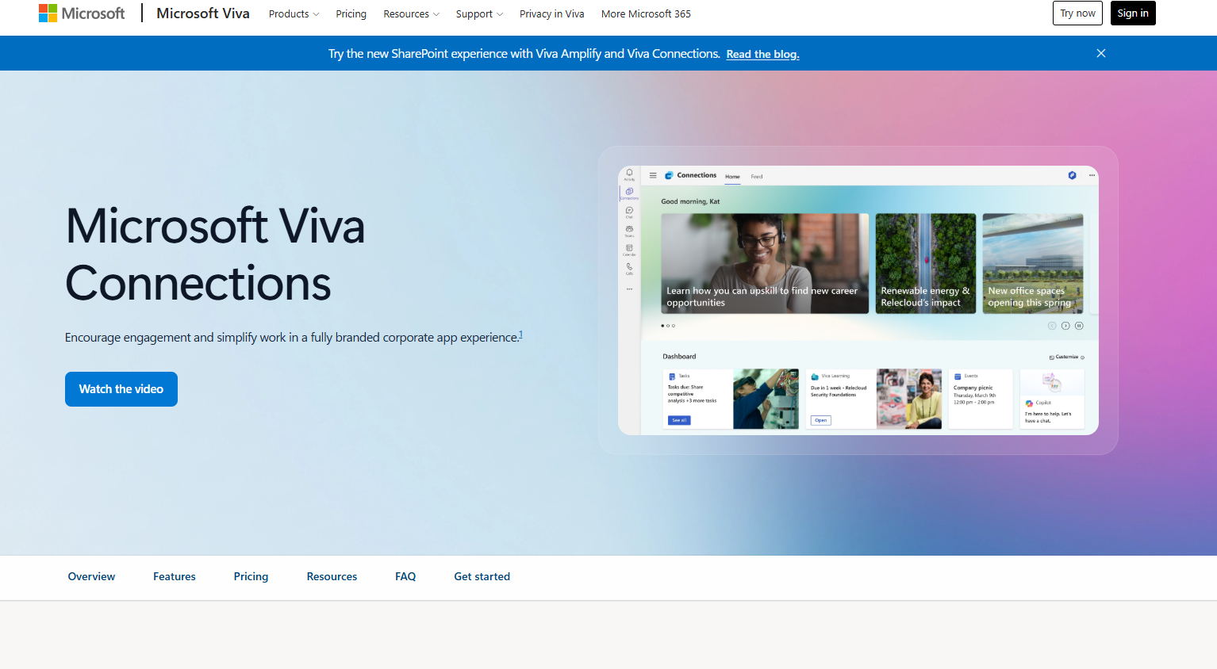
Task: Click the blue Connections app logo
Action: click(x=669, y=175)
